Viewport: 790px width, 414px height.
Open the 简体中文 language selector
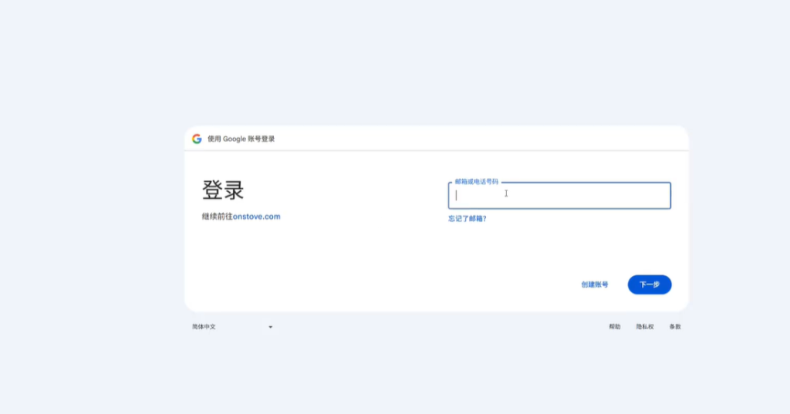[x=205, y=327]
